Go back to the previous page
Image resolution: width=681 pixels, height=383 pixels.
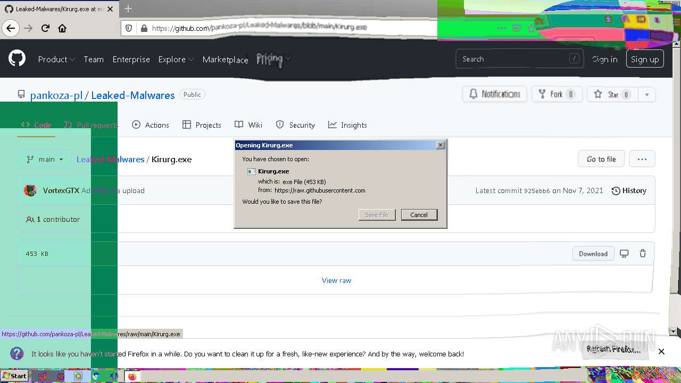point(11,28)
